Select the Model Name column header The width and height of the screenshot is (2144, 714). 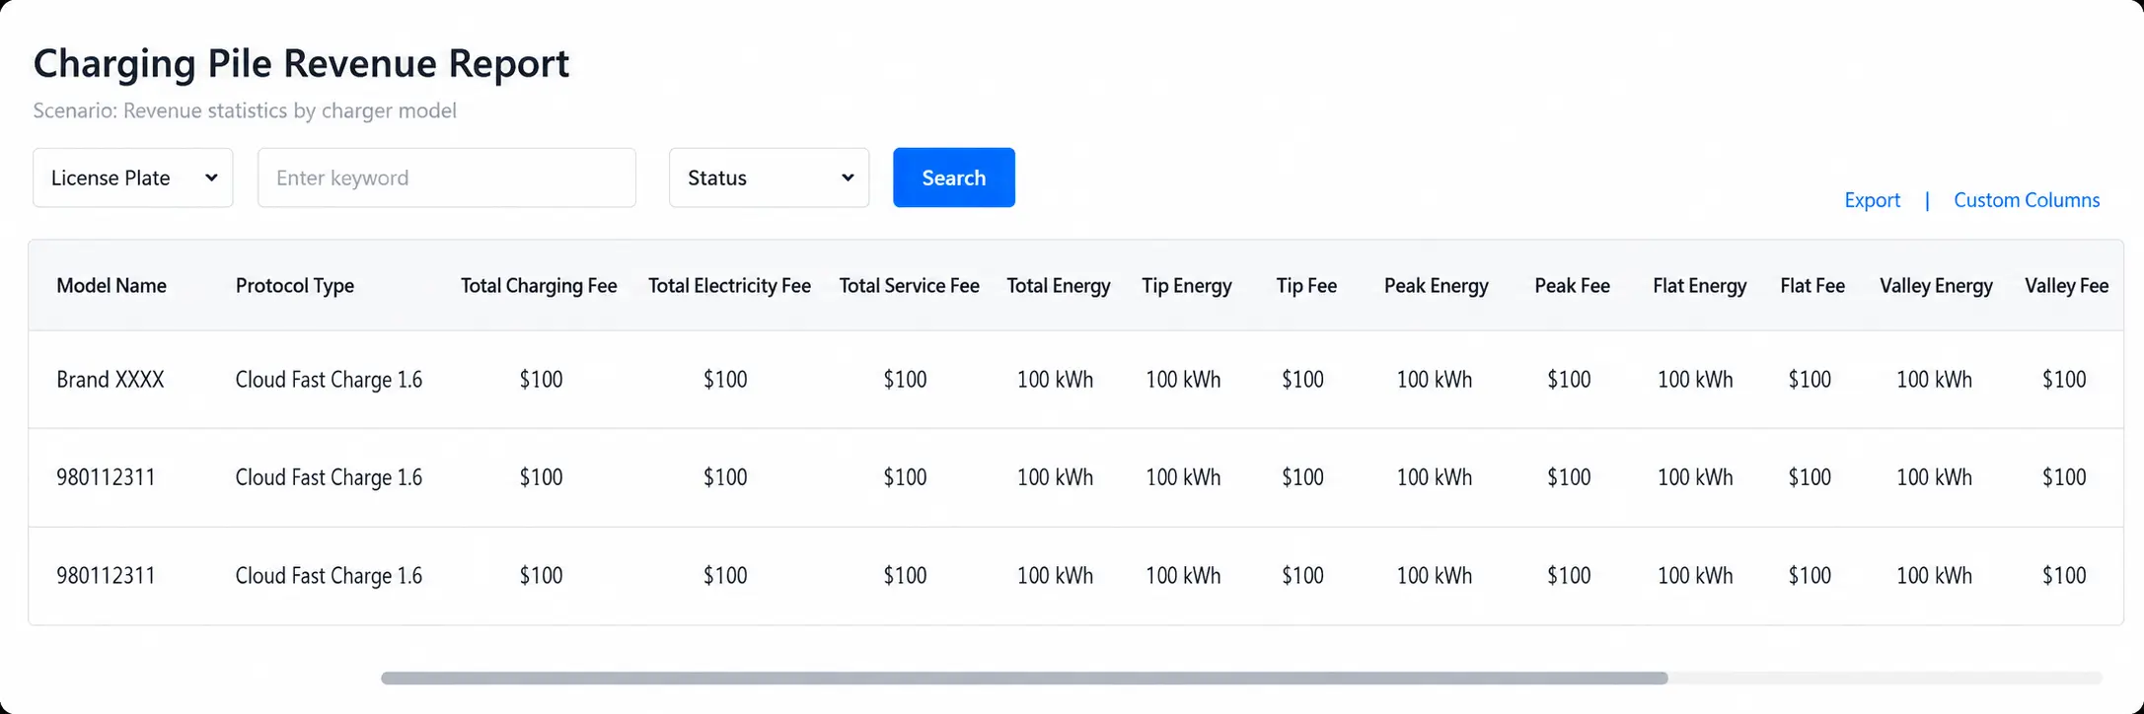tap(111, 286)
